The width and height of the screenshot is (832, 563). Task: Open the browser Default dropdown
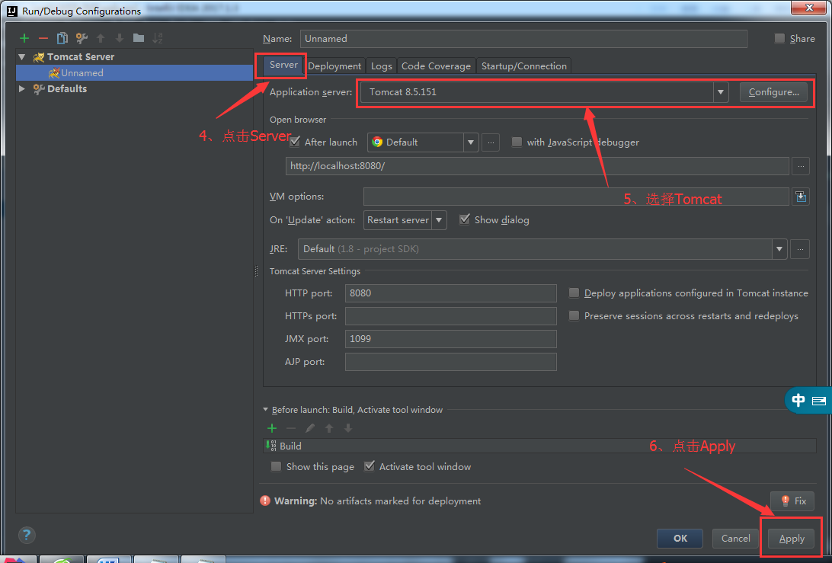471,142
